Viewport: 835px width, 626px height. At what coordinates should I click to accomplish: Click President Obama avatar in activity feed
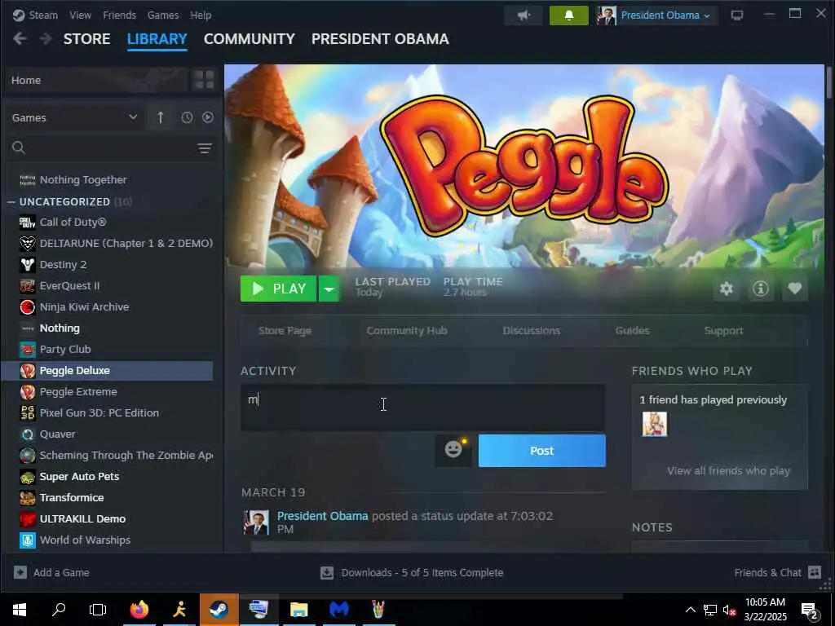tap(256, 522)
